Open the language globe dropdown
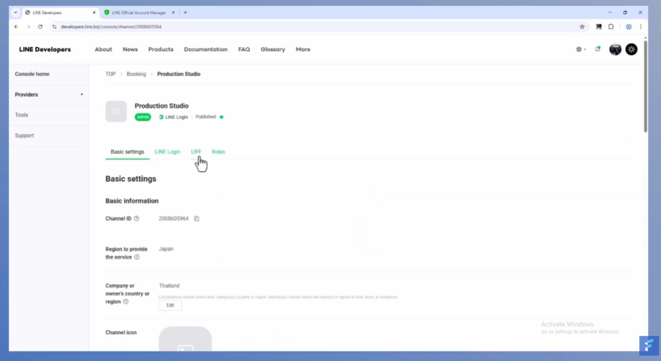The width and height of the screenshot is (661, 361). 580,49
